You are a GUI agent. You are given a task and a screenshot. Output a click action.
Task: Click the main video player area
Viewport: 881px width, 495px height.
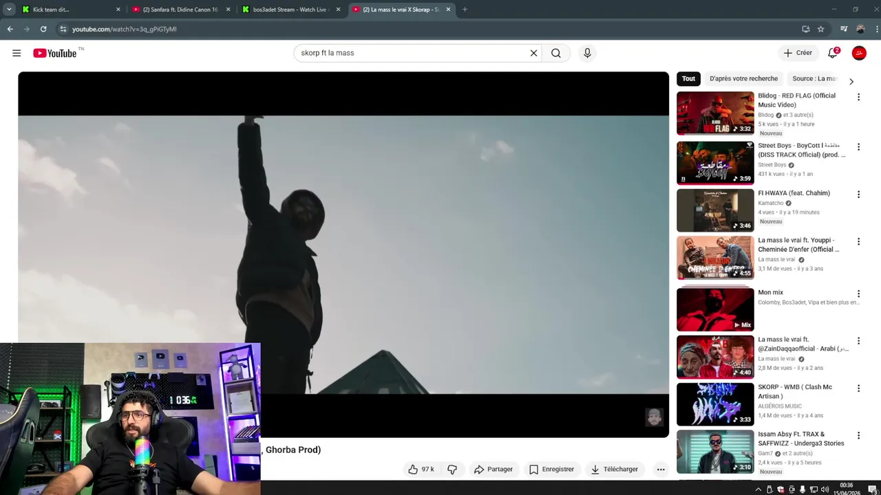[343, 254]
